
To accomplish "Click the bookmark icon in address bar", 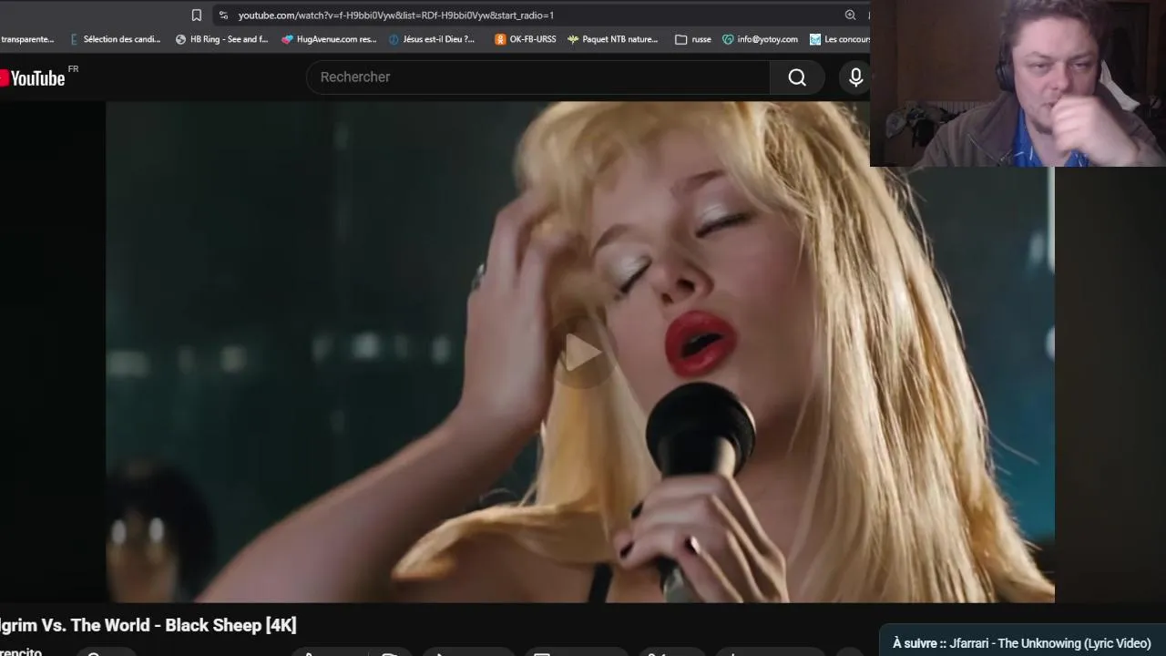I will [x=196, y=15].
